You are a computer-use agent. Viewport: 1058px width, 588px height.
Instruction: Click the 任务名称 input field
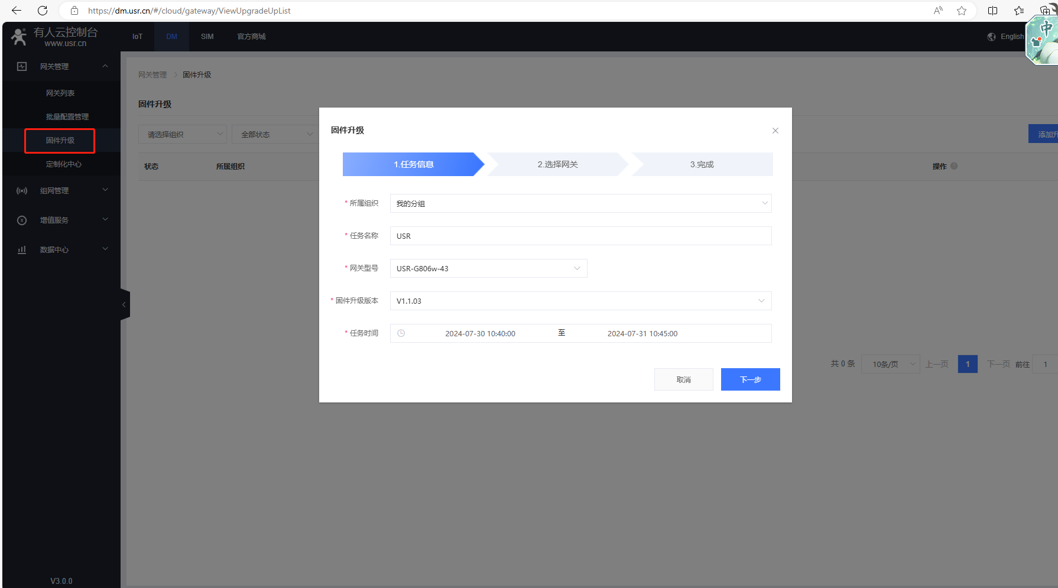(580, 236)
